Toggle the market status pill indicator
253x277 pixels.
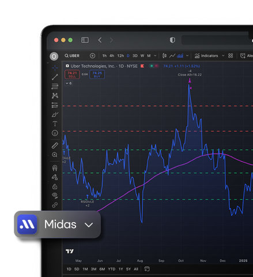click(x=154, y=66)
